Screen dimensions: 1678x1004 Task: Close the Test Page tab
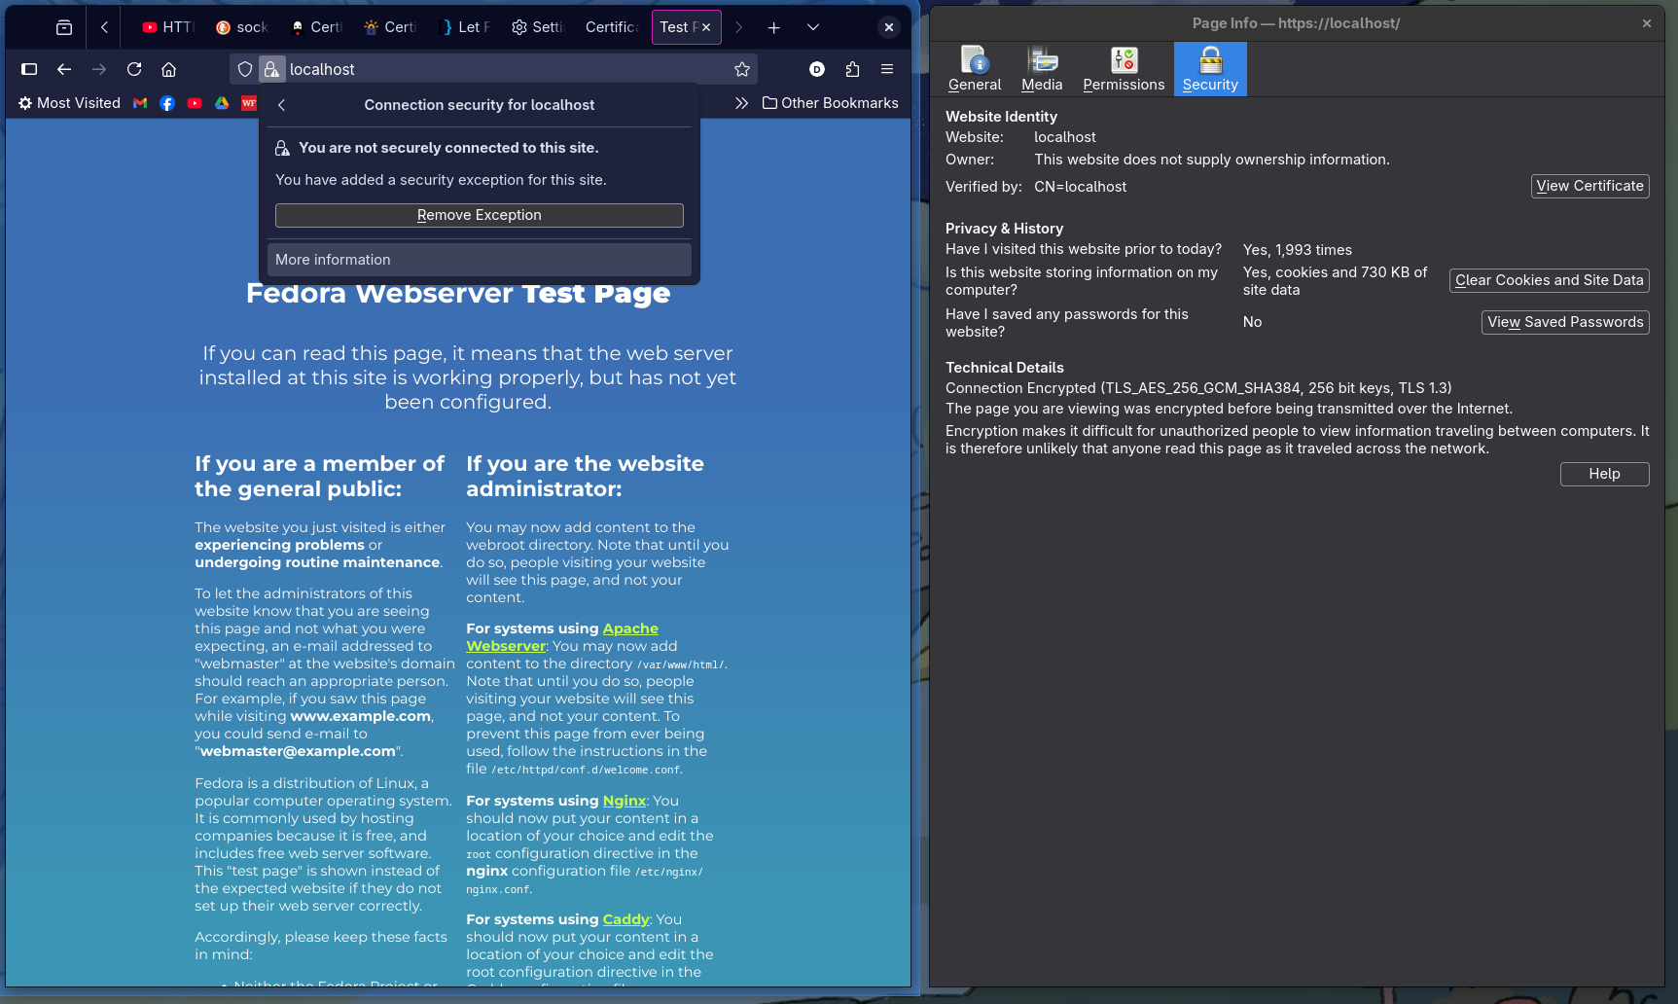pyautogui.click(x=706, y=27)
